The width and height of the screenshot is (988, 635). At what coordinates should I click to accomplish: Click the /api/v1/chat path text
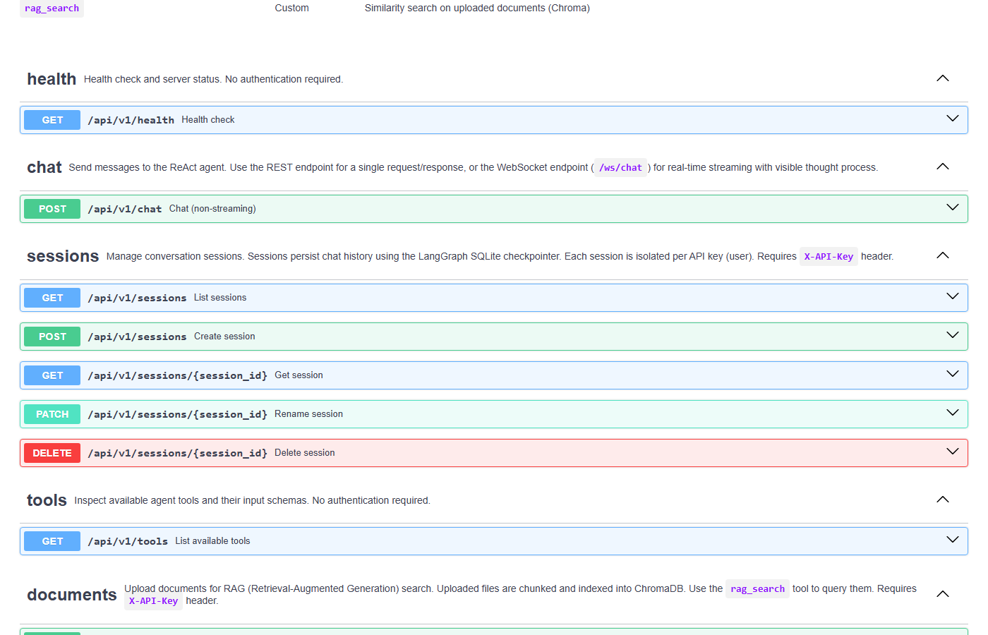(x=125, y=209)
